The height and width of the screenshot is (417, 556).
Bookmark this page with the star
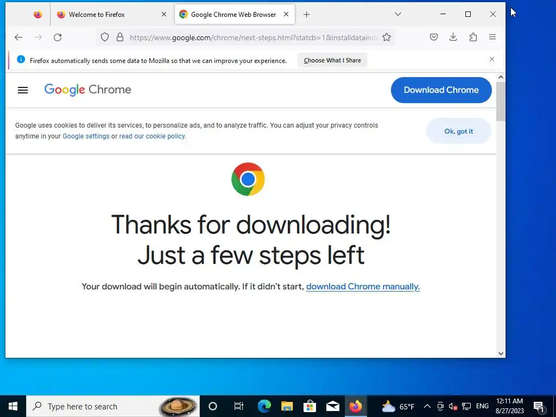click(387, 37)
